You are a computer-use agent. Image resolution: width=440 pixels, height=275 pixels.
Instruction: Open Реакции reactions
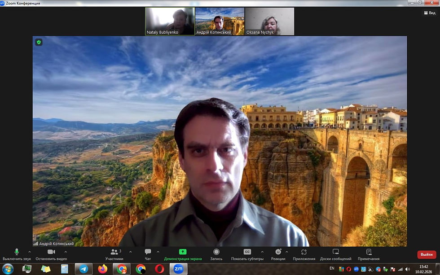[278, 254]
